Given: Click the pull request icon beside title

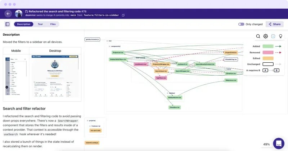Looking at the screenshot, I should coord(26,12).
